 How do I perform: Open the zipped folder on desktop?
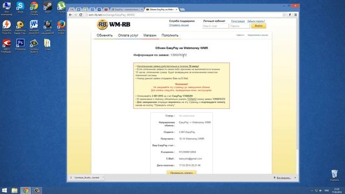pyautogui.click(x=47, y=45)
